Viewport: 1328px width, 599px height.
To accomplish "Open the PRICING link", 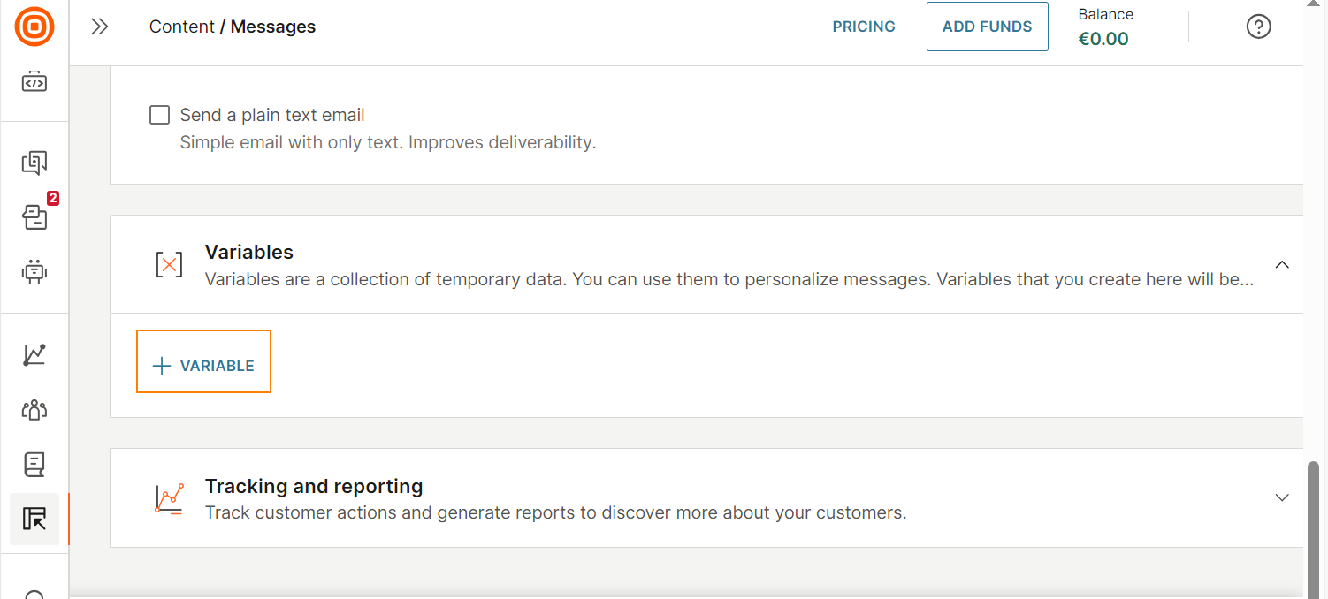I will (x=864, y=27).
